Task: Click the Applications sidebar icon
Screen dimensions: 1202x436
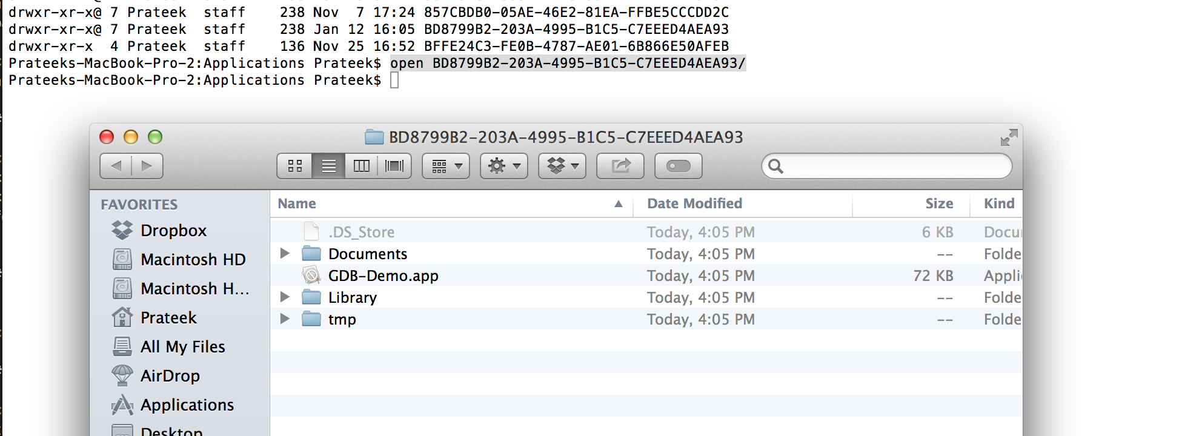Action: point(122,405)
